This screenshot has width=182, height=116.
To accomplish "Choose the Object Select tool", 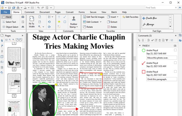I will (x=10, y=27).
